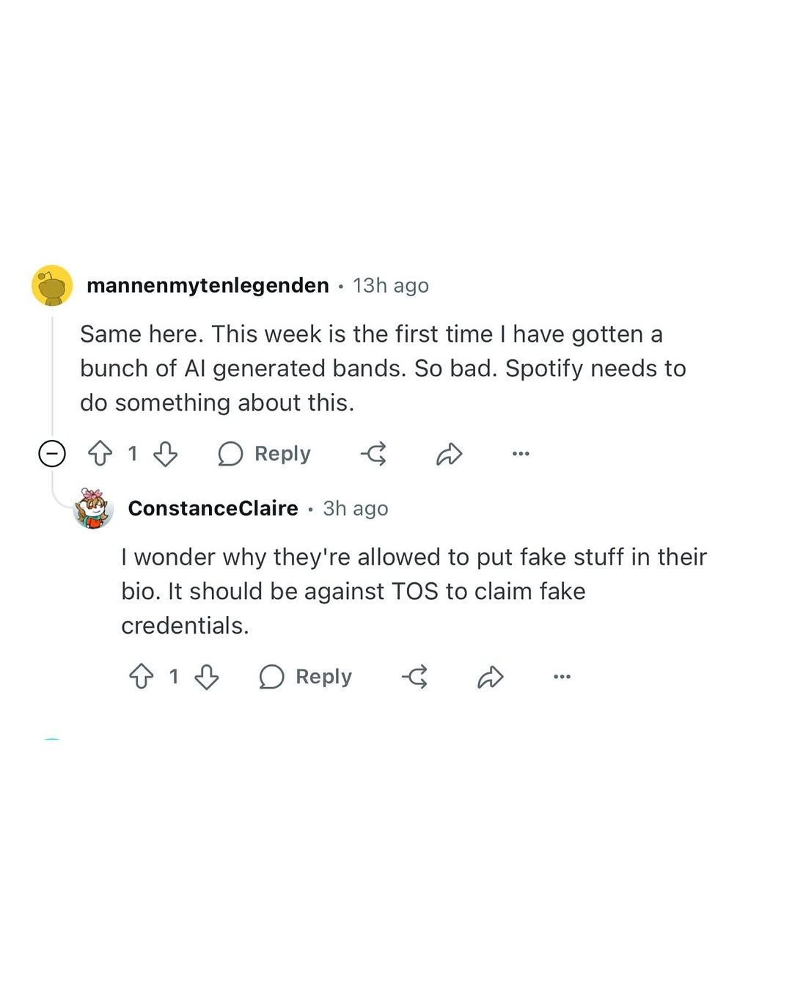Screen dimensions: 792x987
Task: Upvote mannenmytenlegenden's comment
Action: point(100,454)
